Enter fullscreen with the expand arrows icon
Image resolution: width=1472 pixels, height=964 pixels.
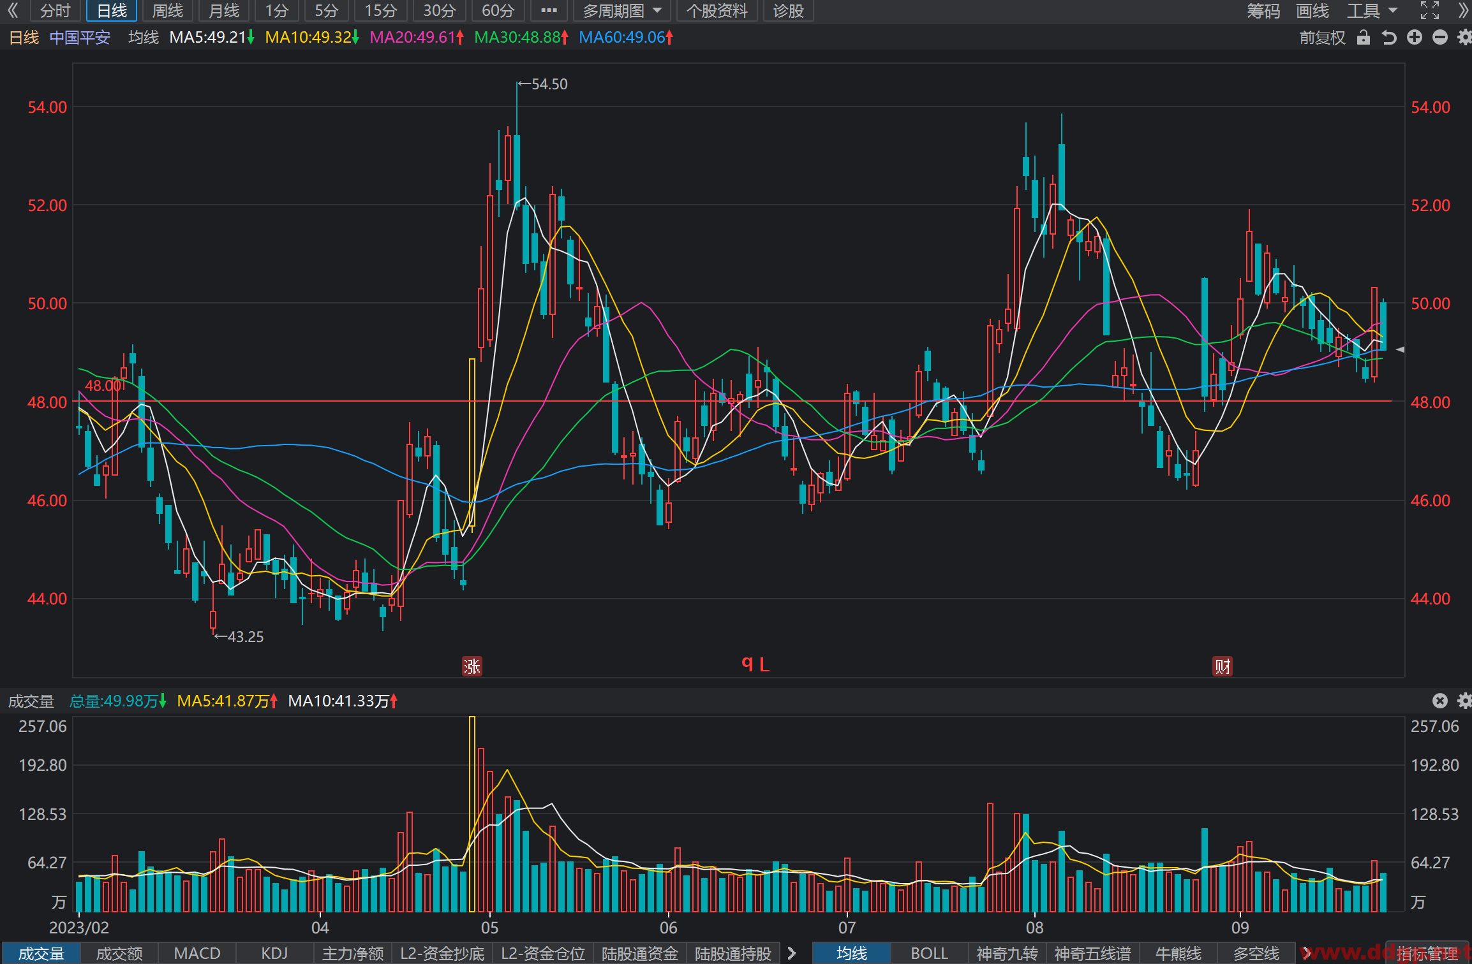click(1430, 11)
